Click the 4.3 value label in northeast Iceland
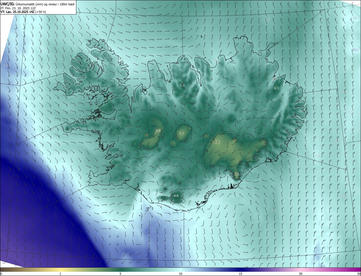 [276, 88]
